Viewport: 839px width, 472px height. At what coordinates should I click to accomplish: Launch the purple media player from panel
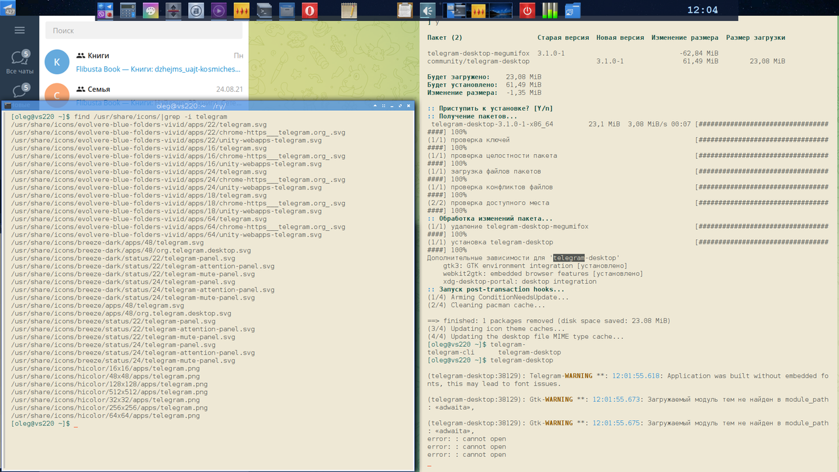click(x=219, y=10)
